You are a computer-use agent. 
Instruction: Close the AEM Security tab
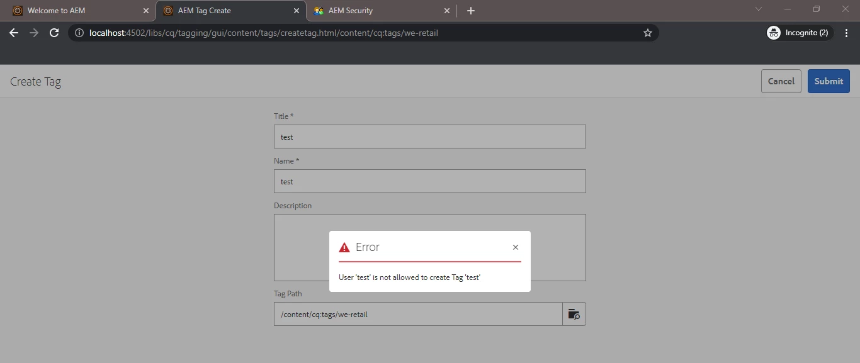[x=447, y=11]
